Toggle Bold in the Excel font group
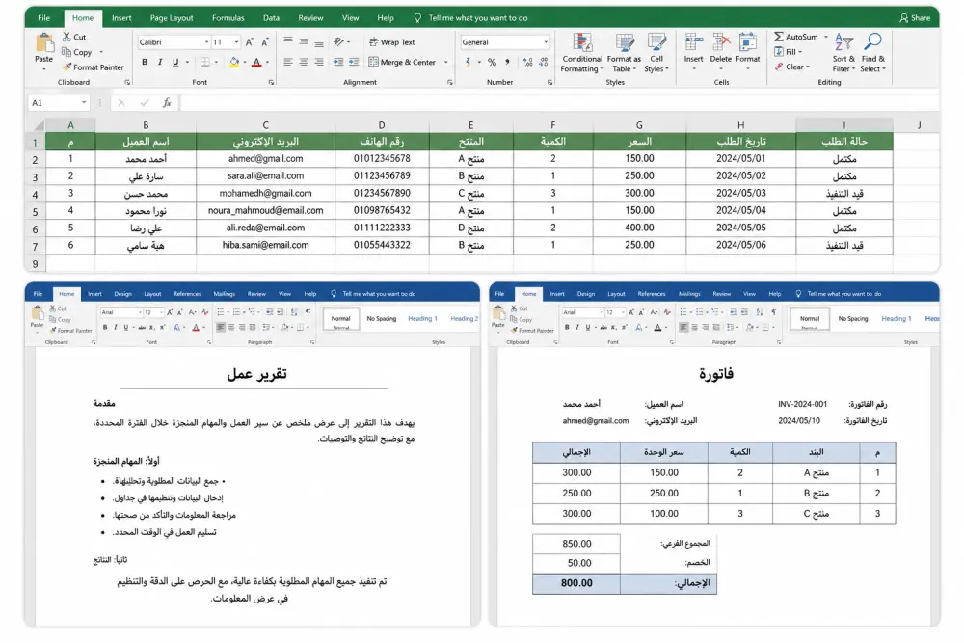Image resolution: width=964 pixels, height=643 pixels. point(145,62)
